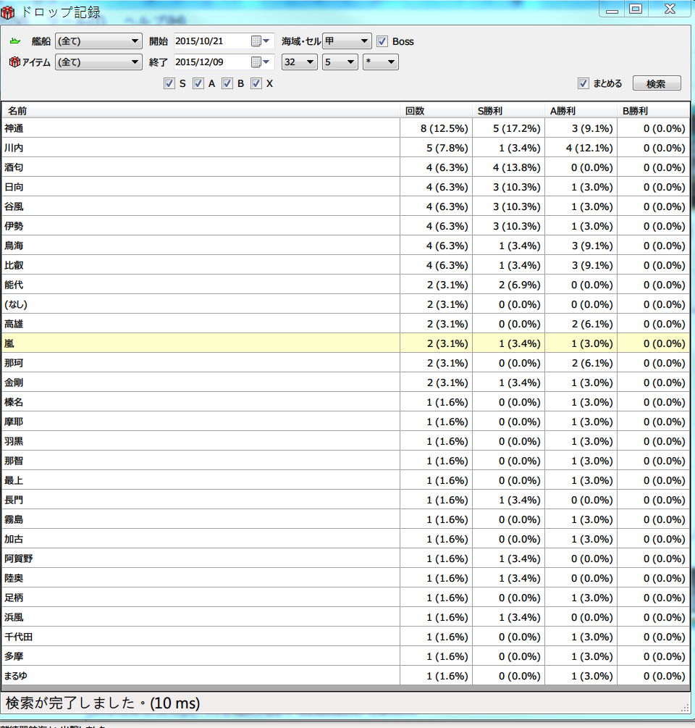Select the 足柄 row
The height and width of the screenshot is (728, 695).
tap(345, 598)
